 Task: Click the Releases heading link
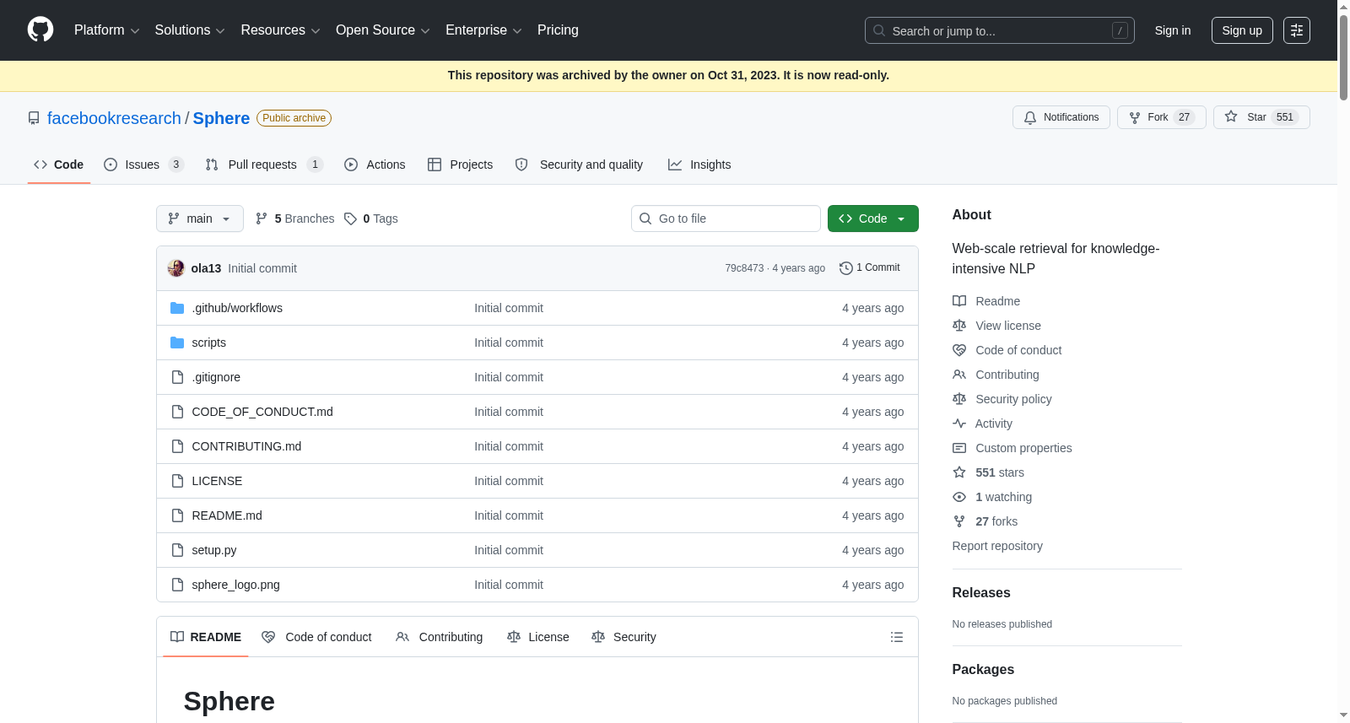981,593
